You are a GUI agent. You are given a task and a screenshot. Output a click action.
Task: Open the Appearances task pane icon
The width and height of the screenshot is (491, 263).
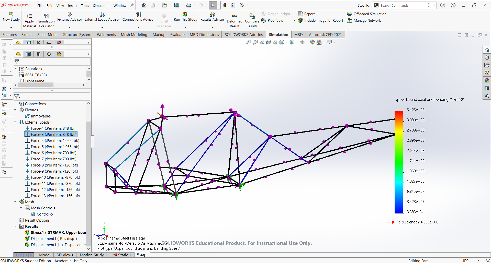point(487,80)
